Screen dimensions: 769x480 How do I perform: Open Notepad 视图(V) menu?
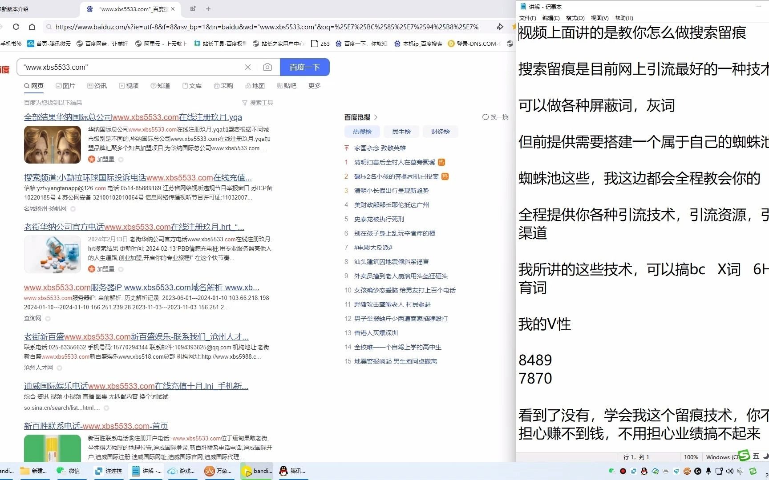click(599, 18)
